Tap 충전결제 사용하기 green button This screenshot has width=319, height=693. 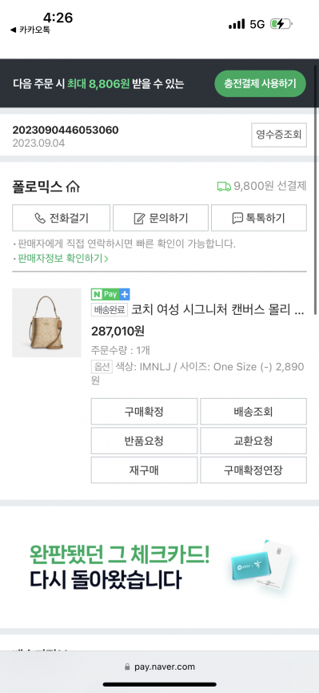tap(260, 83)
